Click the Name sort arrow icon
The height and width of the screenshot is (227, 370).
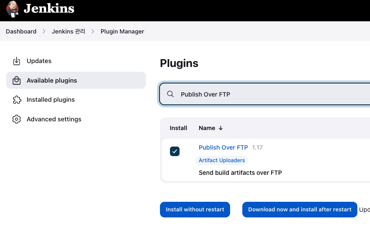(221, 128)
